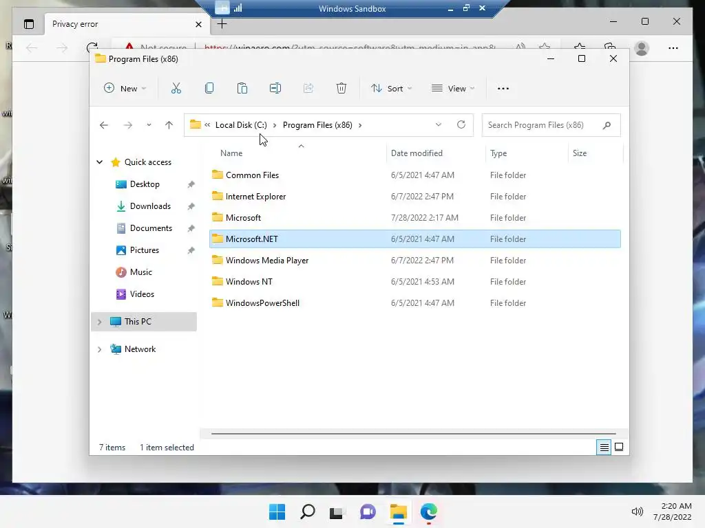Open Edge Settings and more menu
This screenshot has height=528, width=705.
tap(673, 48)
